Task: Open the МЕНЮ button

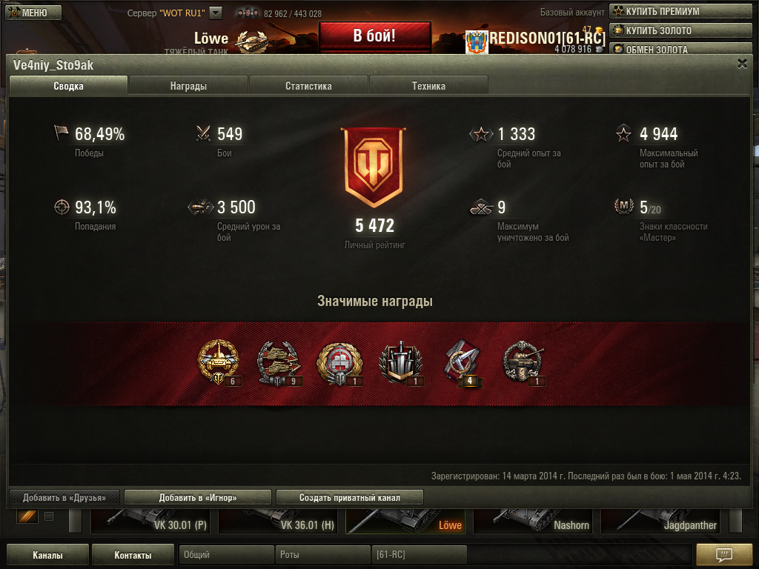Action: [x=33, y=13]
